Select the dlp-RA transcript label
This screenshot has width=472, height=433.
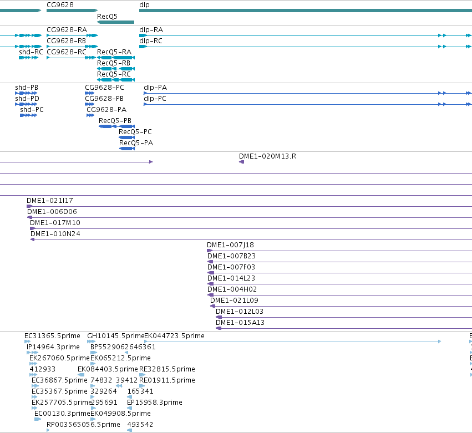151,30
